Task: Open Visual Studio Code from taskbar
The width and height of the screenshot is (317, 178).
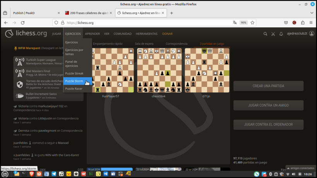Action: [106, 174]
